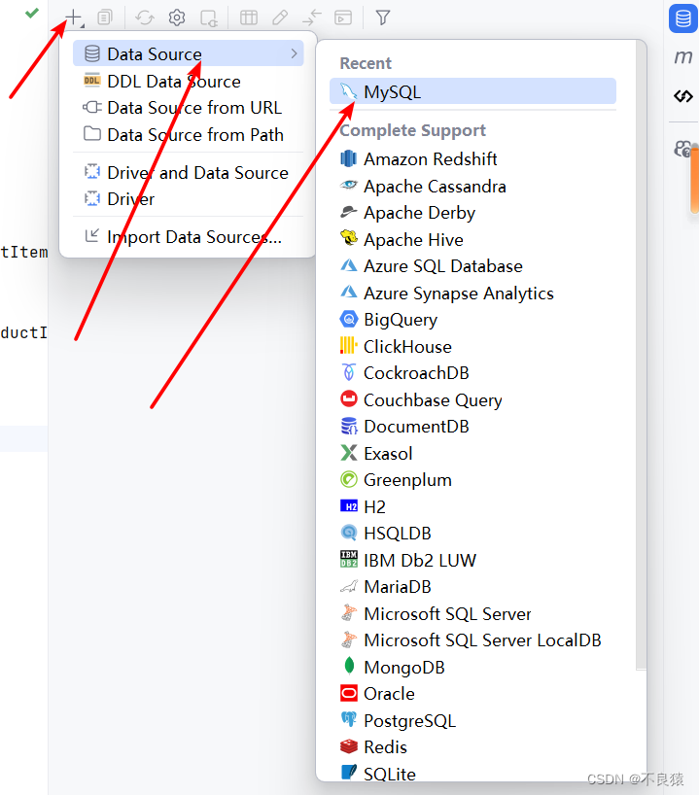Click Import Data Sources... entry
Screen dimensions: 699x795
(x=189, y=237)
